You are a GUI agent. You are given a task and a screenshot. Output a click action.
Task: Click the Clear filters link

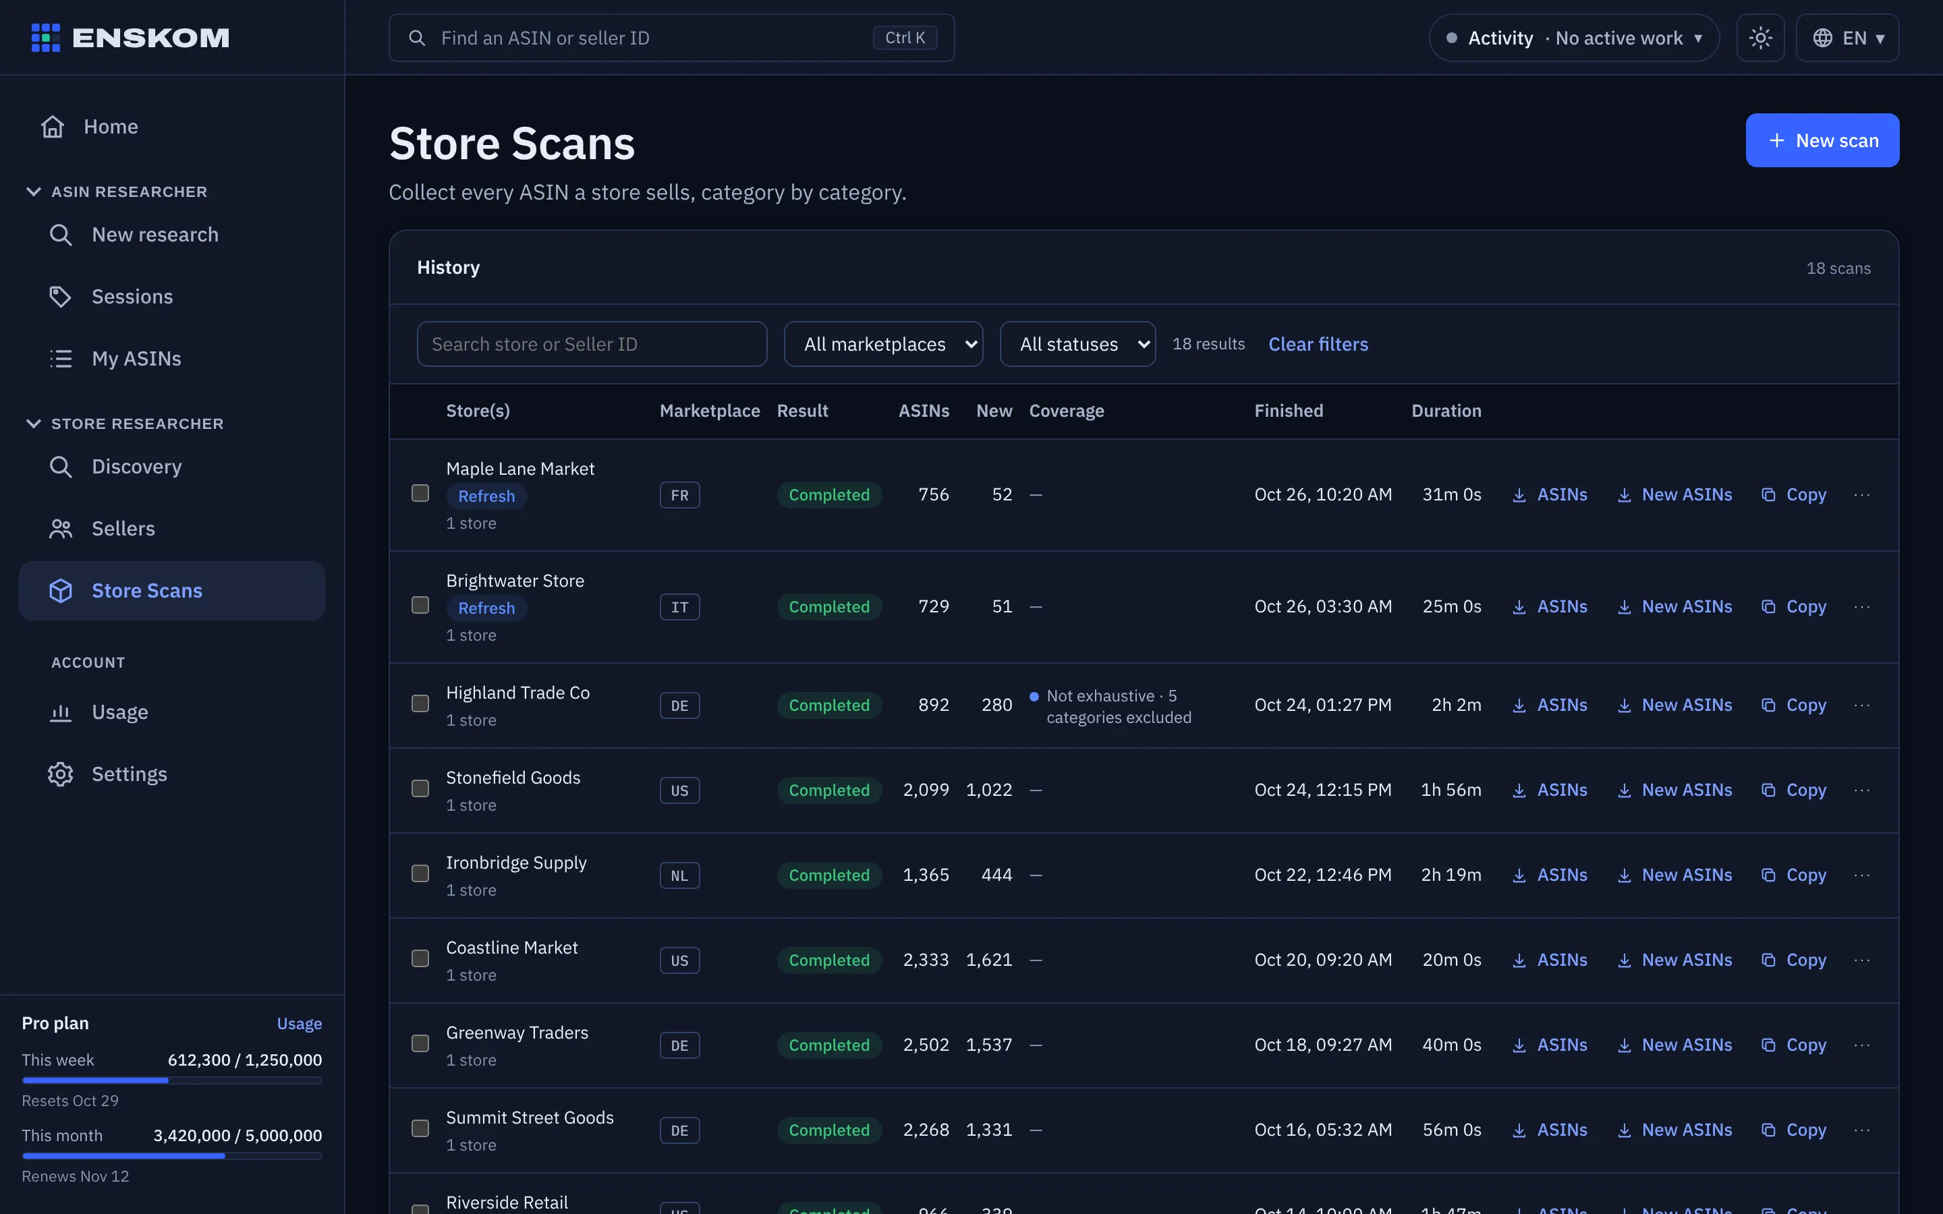[x=1318, y=345]
